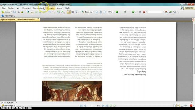Select the Hand tool
This screenshot has height=110, width=195.
point(69,12)
